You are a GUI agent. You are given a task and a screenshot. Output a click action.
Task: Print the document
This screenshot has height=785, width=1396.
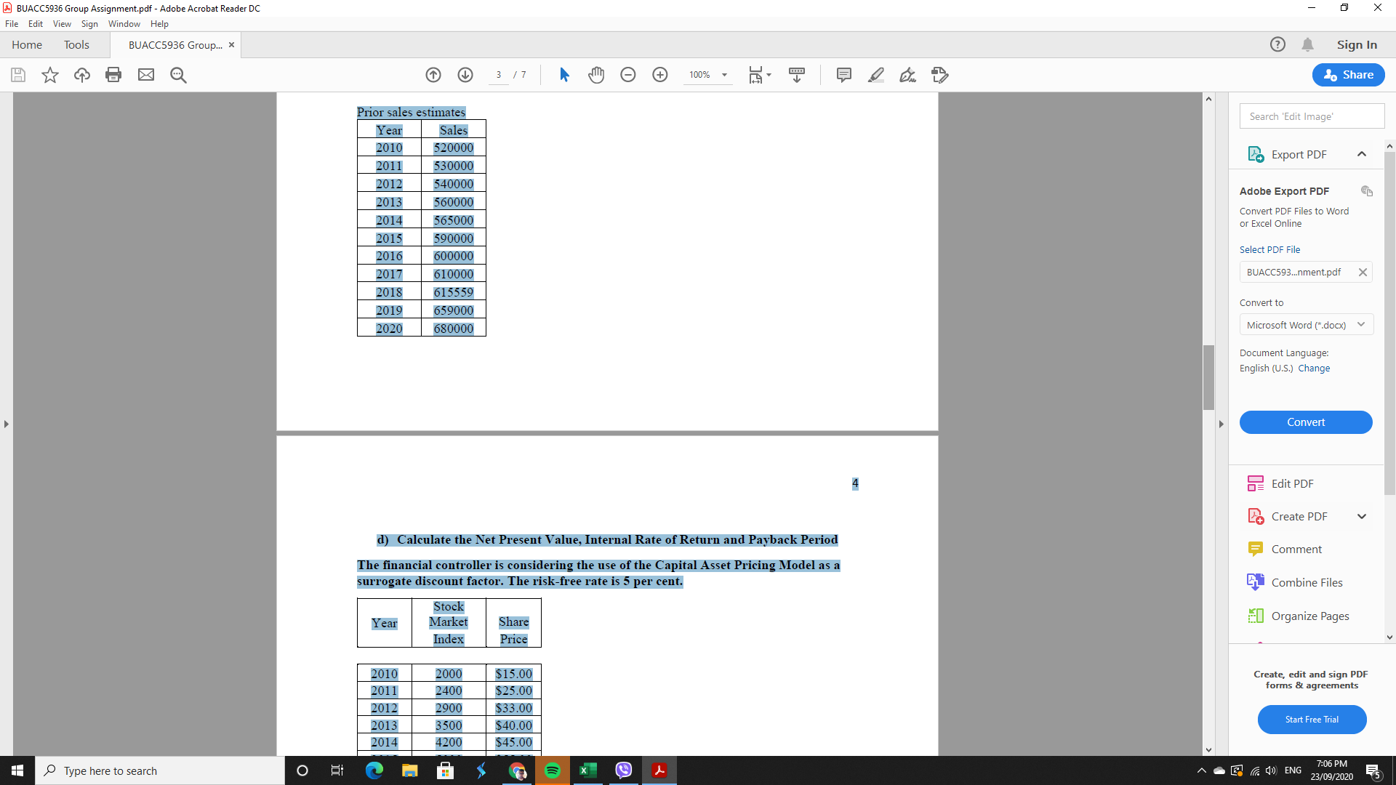(113, 75)
